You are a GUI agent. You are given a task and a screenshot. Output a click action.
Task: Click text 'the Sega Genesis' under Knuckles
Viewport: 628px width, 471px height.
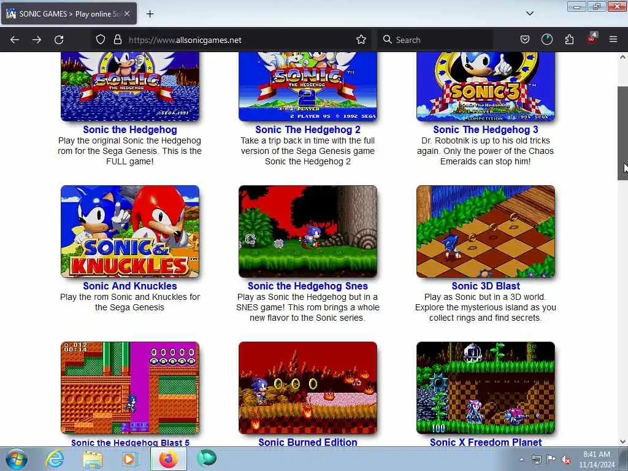(x=130, y=307)
